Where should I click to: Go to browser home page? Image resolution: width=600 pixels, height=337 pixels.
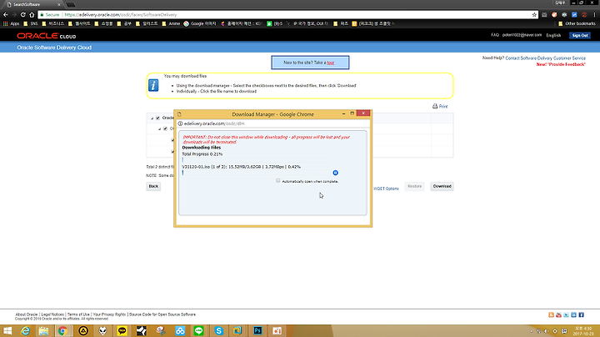32,15
